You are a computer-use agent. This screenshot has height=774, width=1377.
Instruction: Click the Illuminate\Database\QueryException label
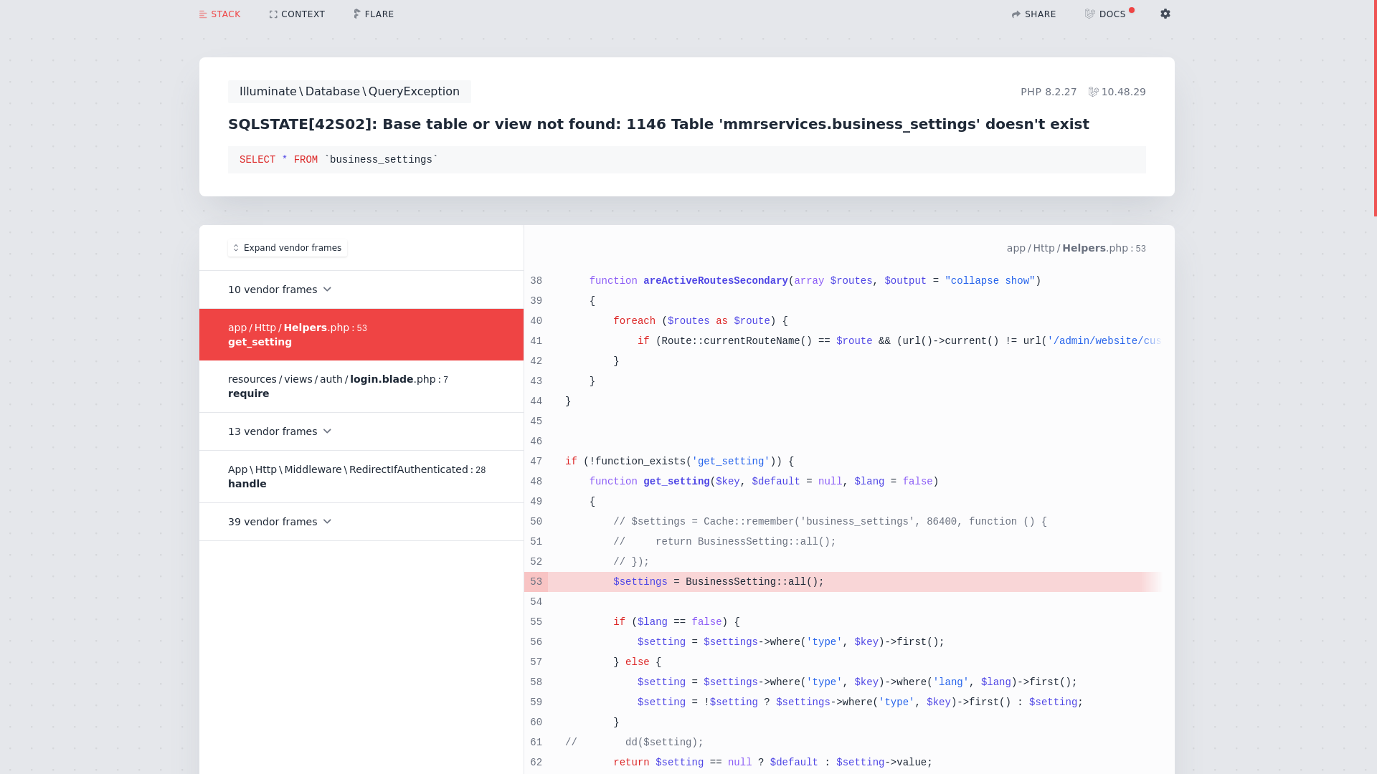(x=349, y=92)
